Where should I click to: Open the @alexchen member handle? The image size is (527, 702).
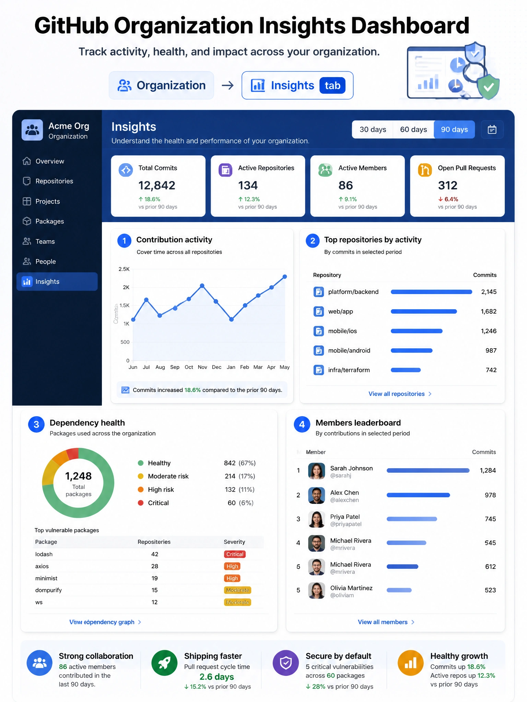pos(344,500)
